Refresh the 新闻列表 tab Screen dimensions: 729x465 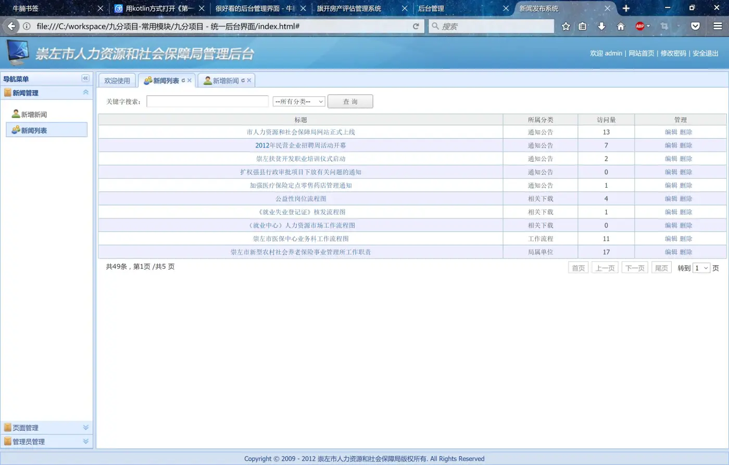183,80
